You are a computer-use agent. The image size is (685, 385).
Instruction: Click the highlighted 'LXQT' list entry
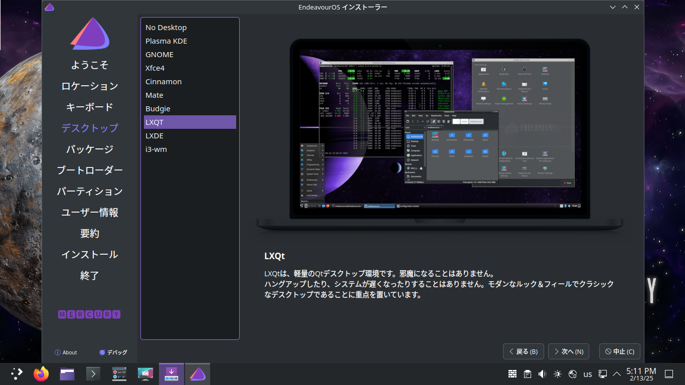(190, 122)
